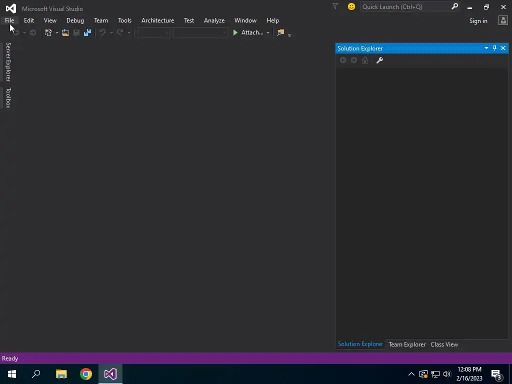Click the volume speaker tray icon
The image size is (512, 384).
447,374
